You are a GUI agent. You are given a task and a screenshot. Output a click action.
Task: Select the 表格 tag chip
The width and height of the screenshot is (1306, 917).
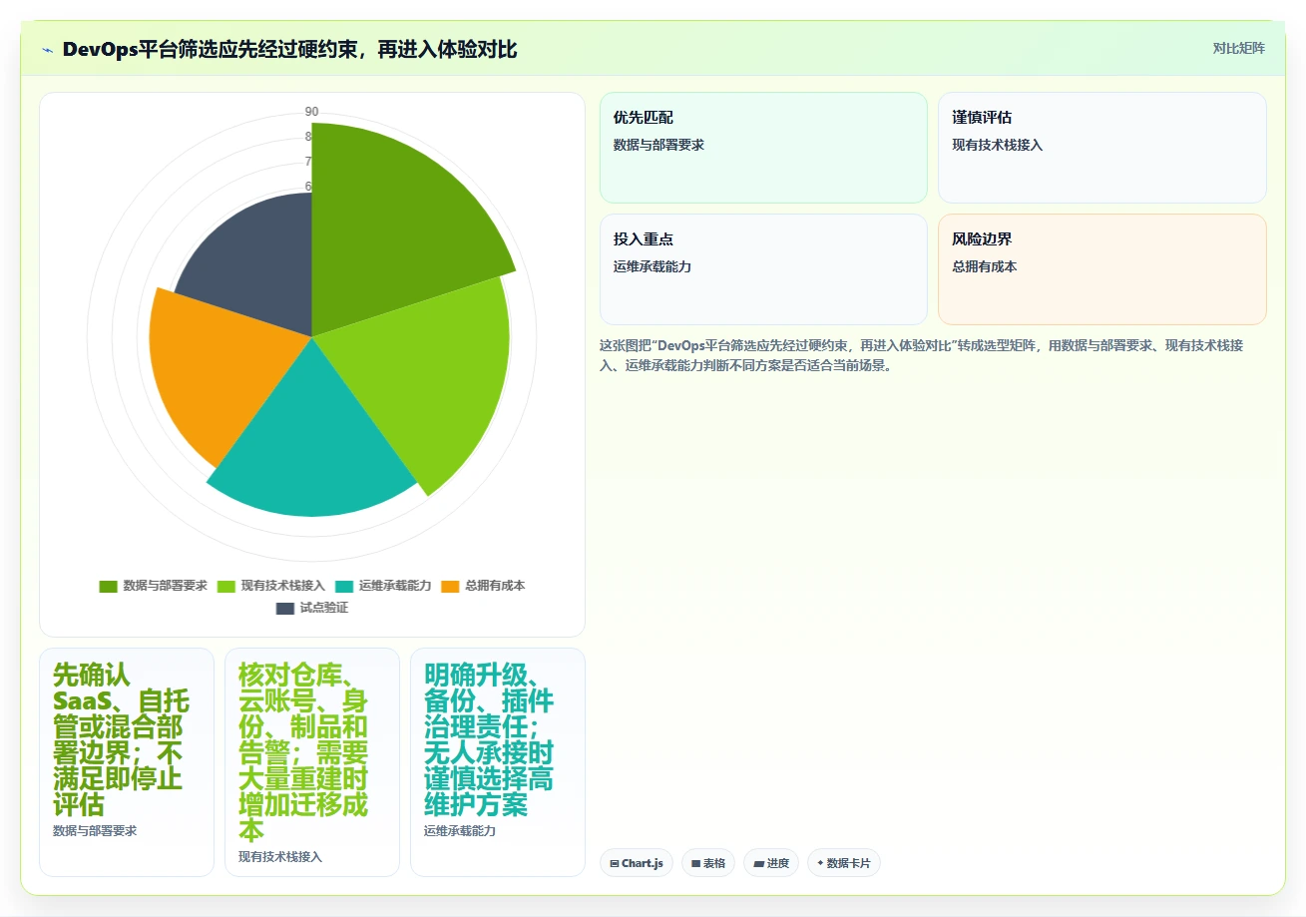708,863
